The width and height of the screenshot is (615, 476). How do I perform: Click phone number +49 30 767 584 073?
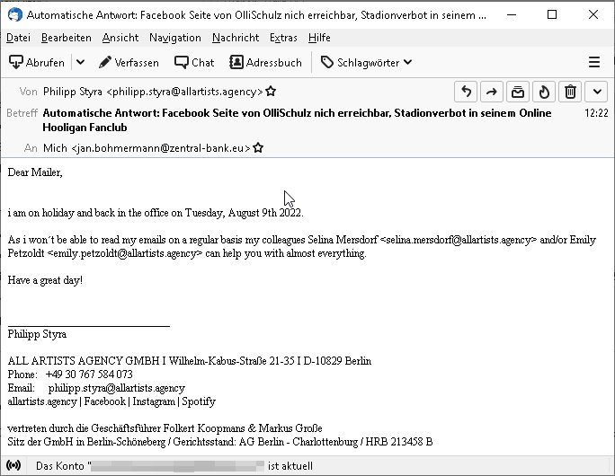coord(89,375)
